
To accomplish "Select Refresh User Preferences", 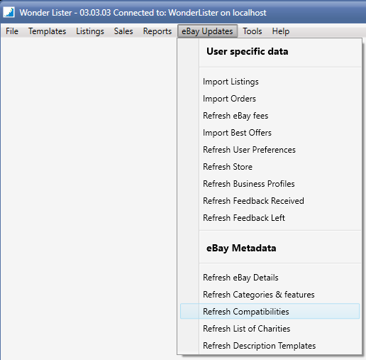I will pos(270,150).
